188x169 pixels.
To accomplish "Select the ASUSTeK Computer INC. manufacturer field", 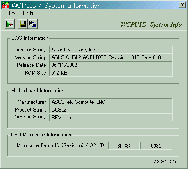I will tap(111, 102).
